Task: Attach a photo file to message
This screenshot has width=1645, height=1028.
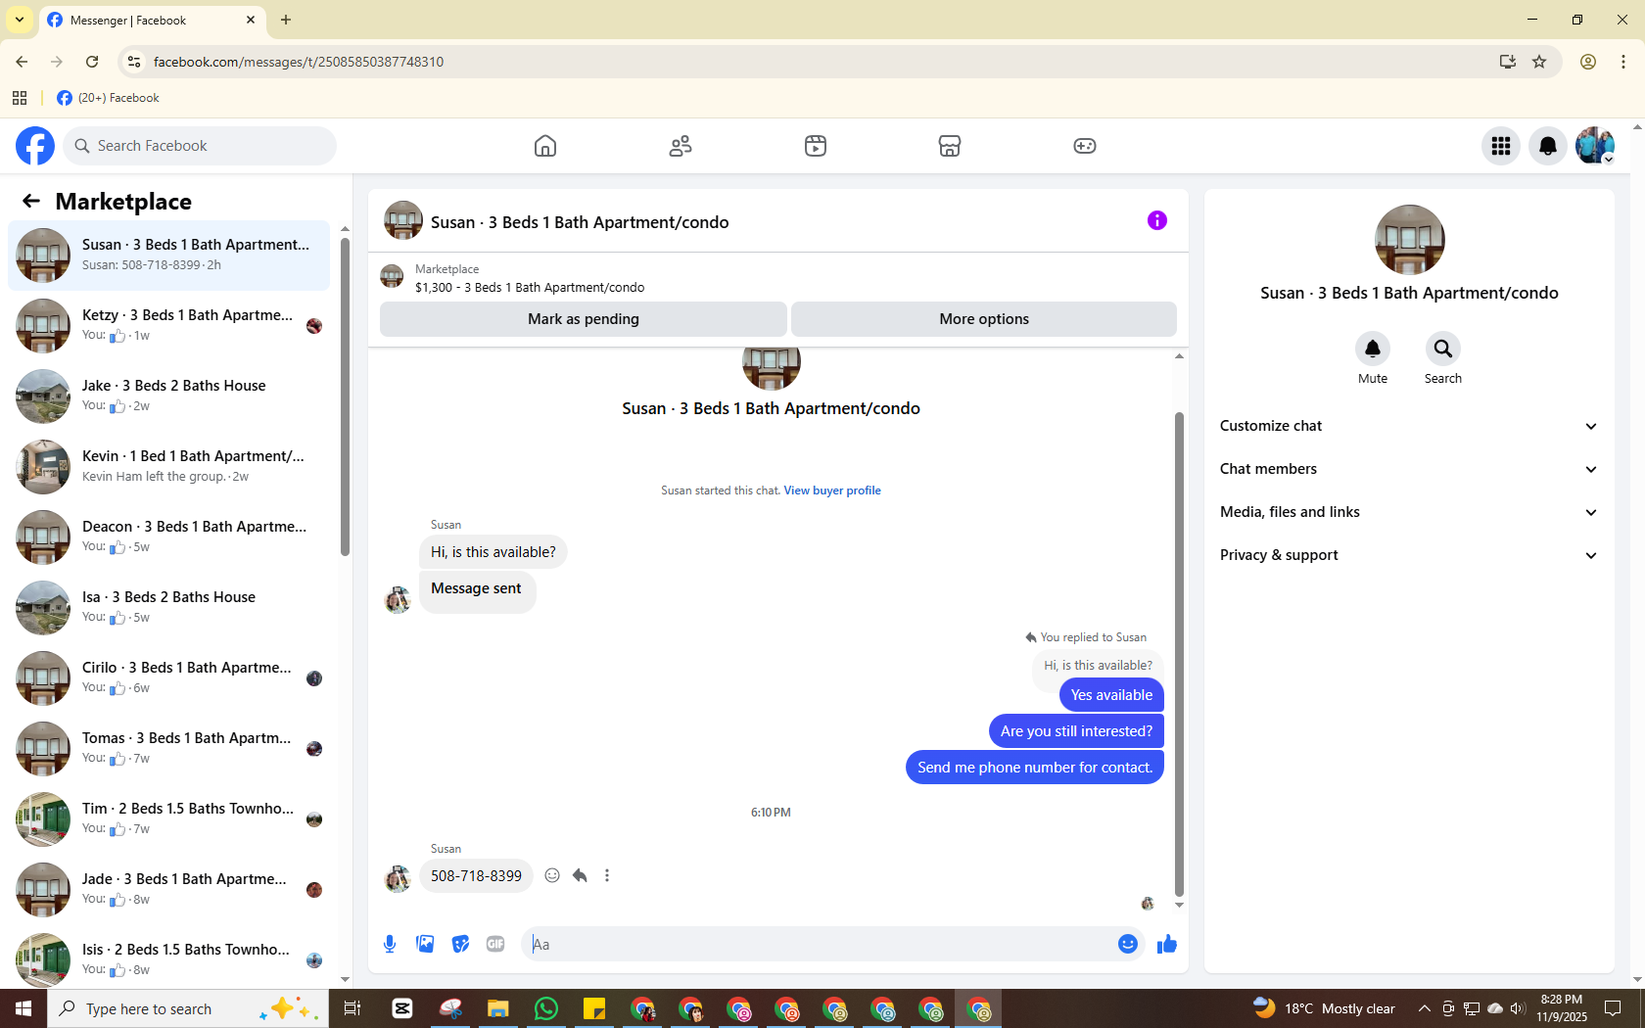Action: click(425, 944)
